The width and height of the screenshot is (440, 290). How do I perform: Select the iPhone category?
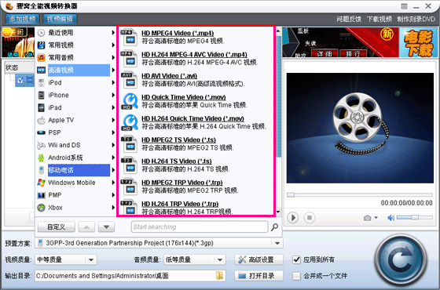(x=58, y=95)
